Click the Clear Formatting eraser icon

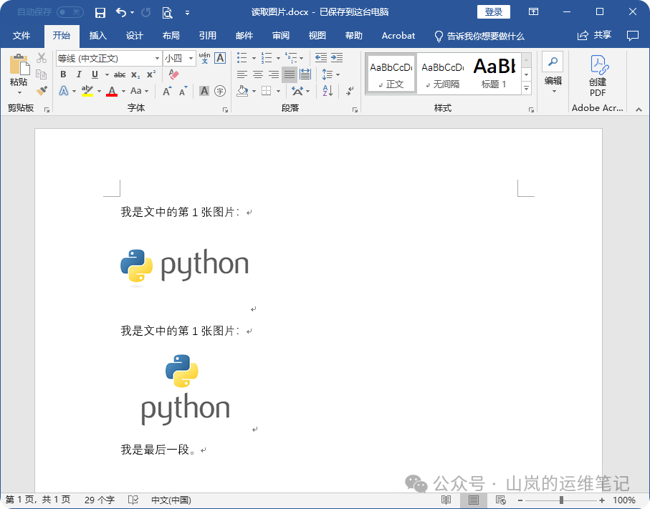tap(173, 74)
